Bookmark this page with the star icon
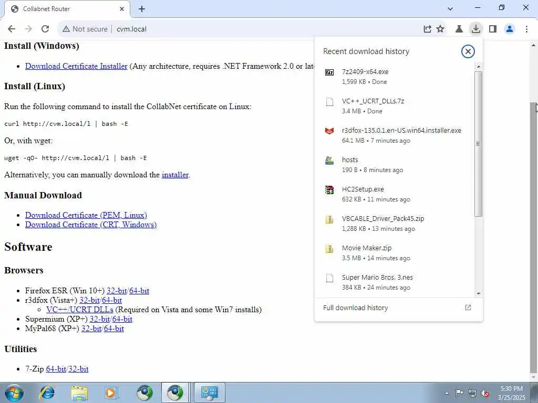Screen dimensions: 538x403 pyautogui.click(x=440, y=29)
